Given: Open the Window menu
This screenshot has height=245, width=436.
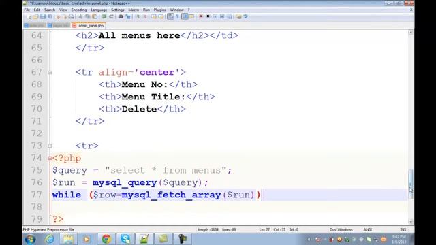Looking at the screenshot, I should click(x=177, y=10).
